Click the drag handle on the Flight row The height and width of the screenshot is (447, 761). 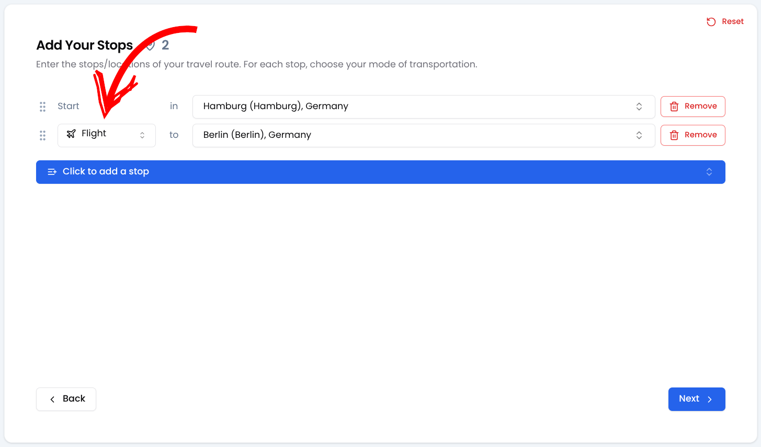[42, 135]
